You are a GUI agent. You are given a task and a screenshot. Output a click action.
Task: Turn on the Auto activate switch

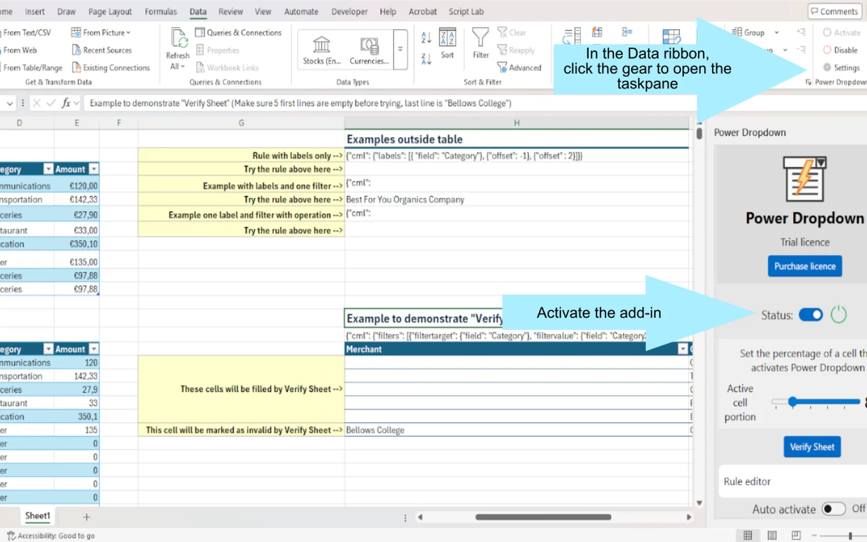833,509
